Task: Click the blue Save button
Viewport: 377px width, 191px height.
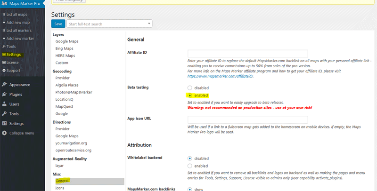Action: (x=58, y=24)
